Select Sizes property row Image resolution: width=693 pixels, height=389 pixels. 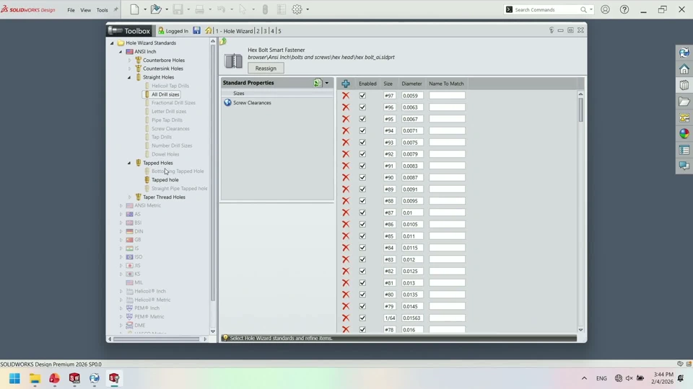coord(277,94)
